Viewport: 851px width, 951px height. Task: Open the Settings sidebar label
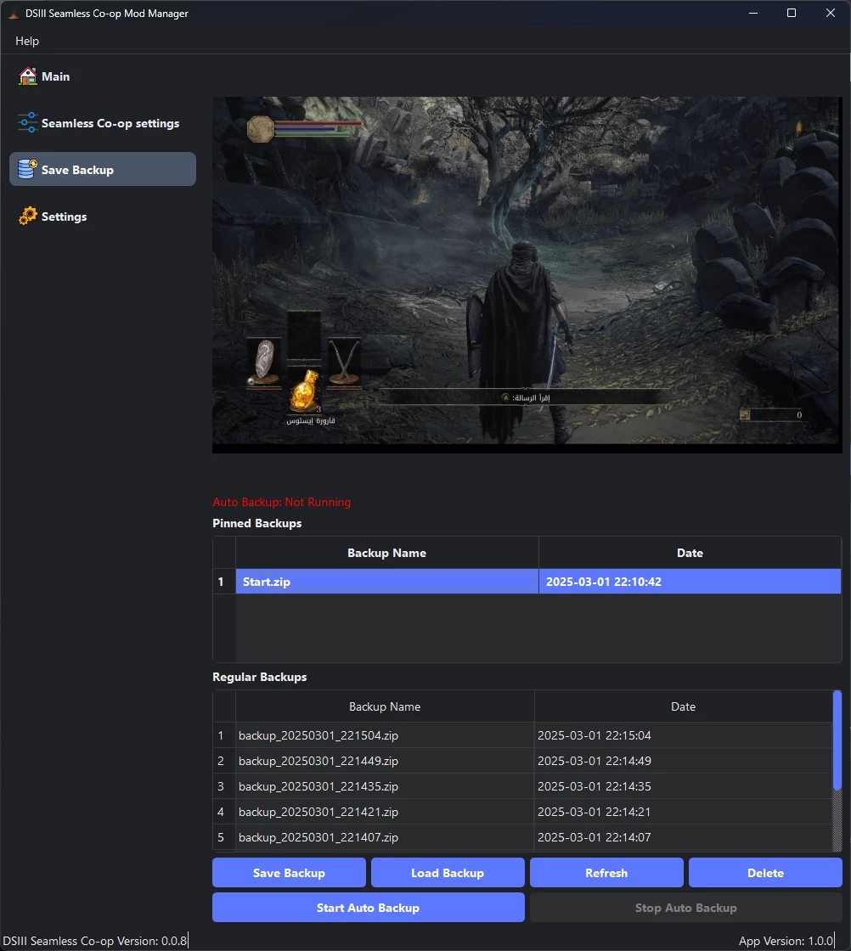pos(65,217)
